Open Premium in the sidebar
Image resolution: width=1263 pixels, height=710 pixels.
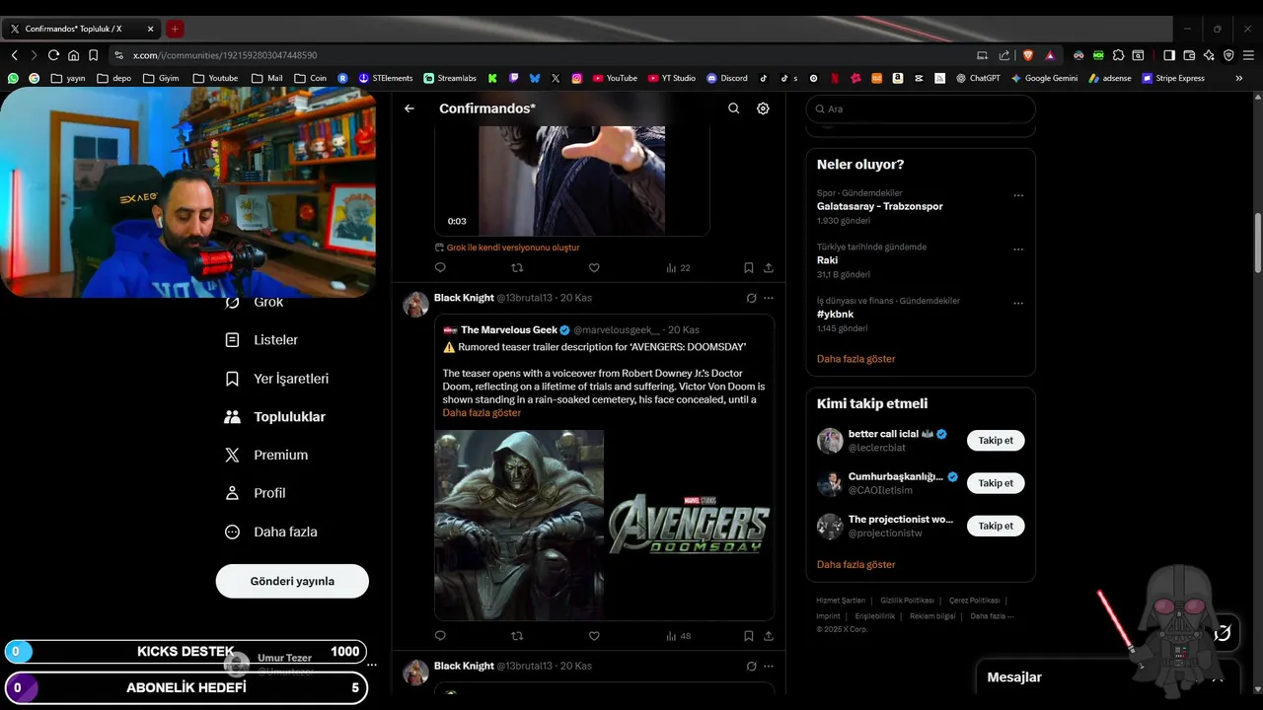pyautogui.click(x=266, y=456)
